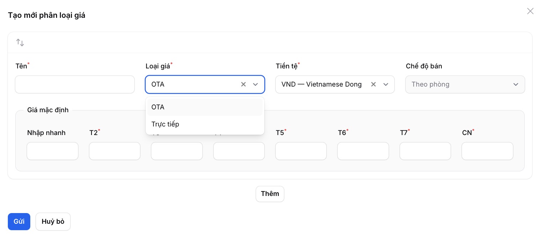Click the Huỷ bỏ cancel button
The image size is (540, 238).
pyautogui.click(x=53, y=222)
